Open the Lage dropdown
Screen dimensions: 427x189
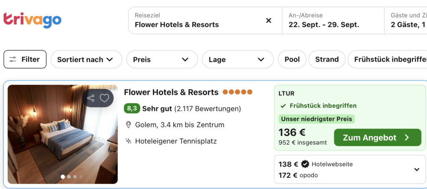(238, 59)
